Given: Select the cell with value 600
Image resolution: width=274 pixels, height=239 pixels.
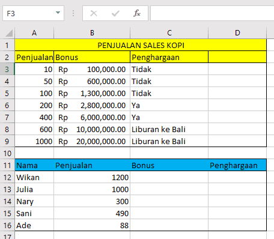Looking at the screenshot, I should [x=34, y=129].
